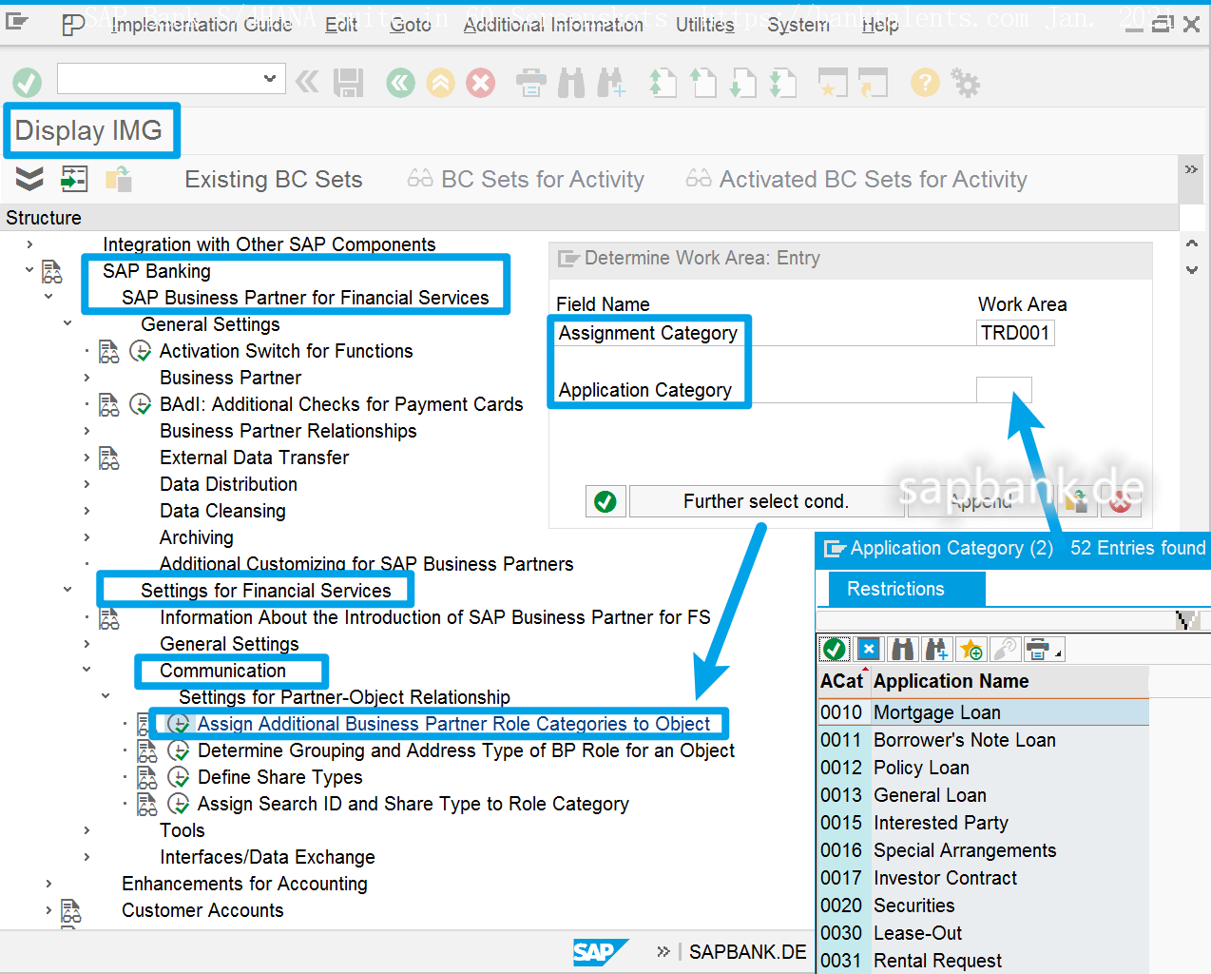Expand the Data Distribution node
This screenshot has height=974, width=1211.
tap(86, 484)
